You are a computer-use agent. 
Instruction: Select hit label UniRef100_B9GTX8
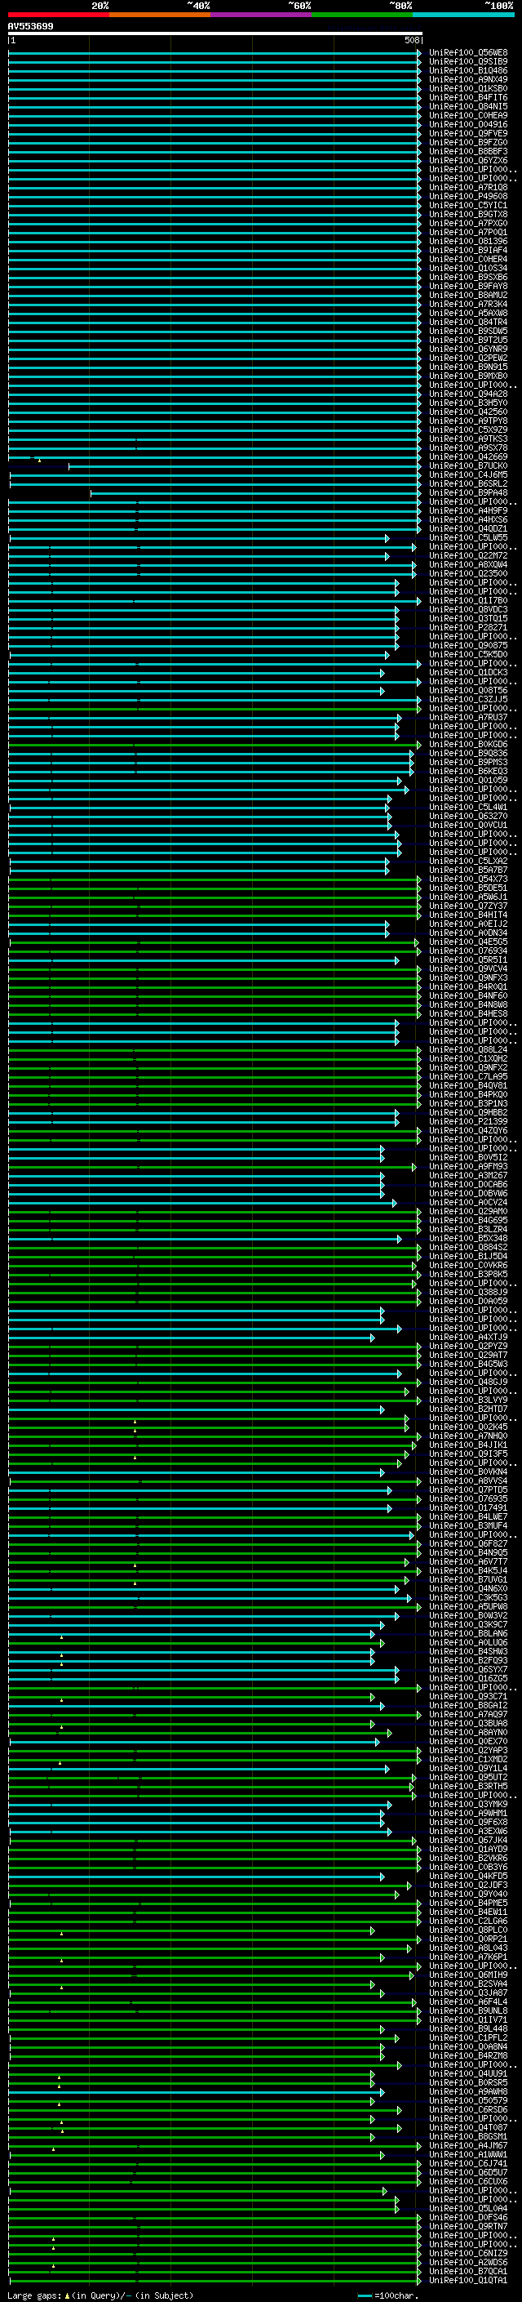(x=468, y=215)
